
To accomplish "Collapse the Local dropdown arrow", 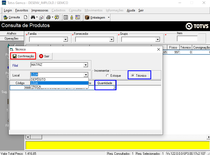I will pyautogui.click(x=86, y=75).
